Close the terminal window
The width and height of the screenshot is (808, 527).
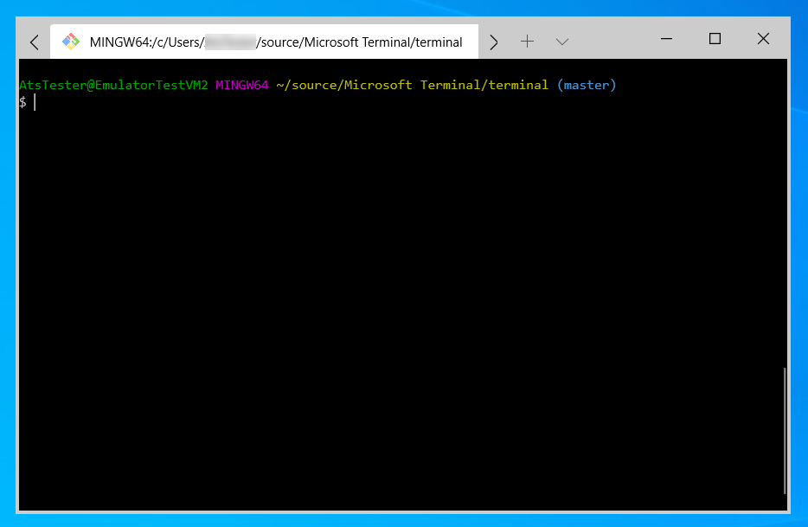click(x=763, y=39)
